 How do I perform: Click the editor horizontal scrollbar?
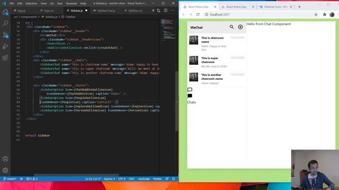click(x=76, y=175)
